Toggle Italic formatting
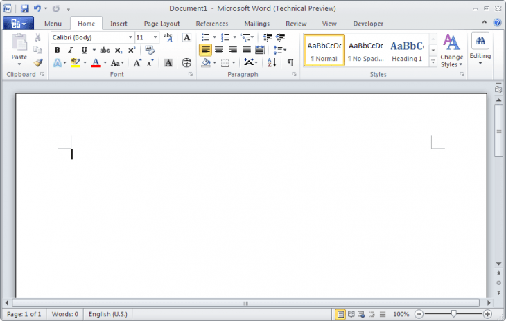This screenshot has height=321, width=506. [70, 50]
